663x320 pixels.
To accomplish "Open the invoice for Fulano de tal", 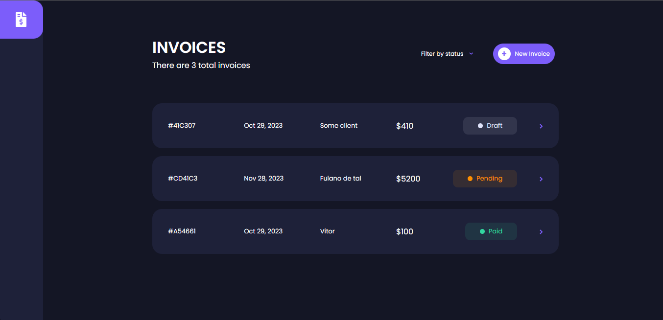I will coord(341,179).
